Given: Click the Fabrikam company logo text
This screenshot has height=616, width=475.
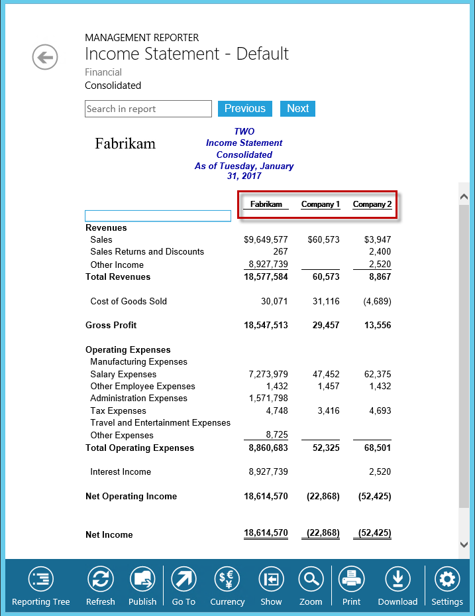Looking at the screenshot, I should point(125,143).
